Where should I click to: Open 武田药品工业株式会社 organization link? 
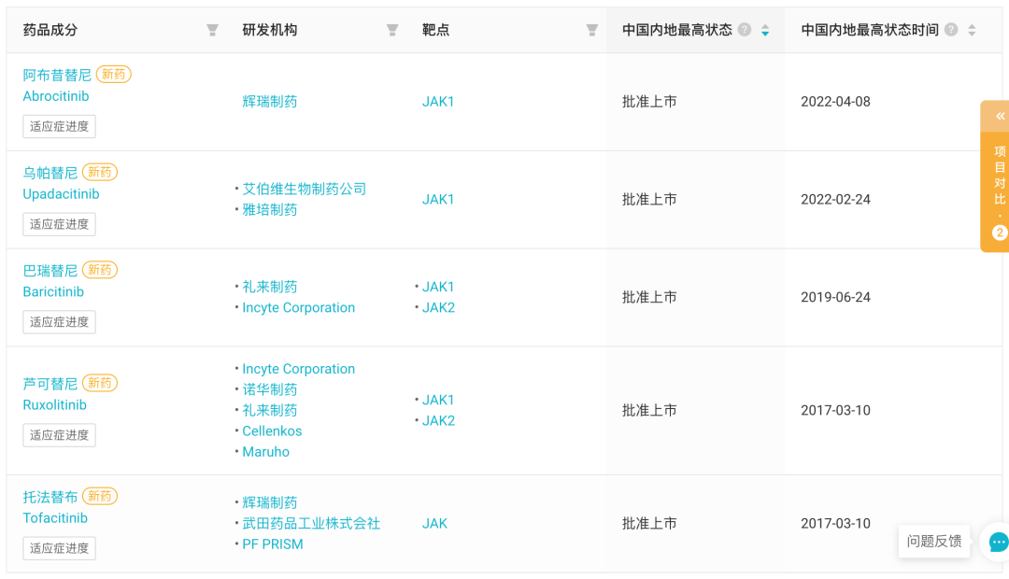click(x=311, y=524)
